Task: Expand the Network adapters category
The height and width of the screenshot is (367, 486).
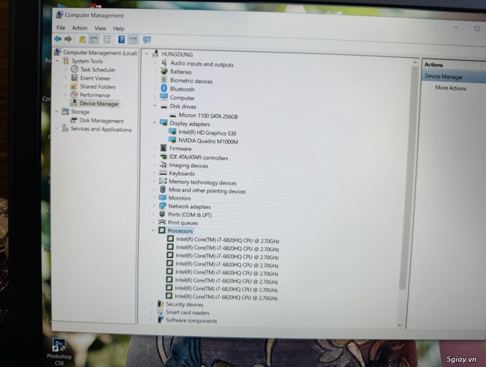Action: [154, 206]
